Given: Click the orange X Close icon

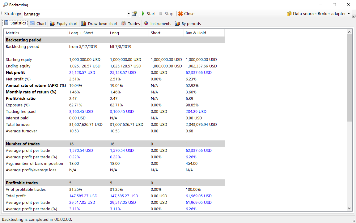Looking at the screenshot, I should [180, 14].
